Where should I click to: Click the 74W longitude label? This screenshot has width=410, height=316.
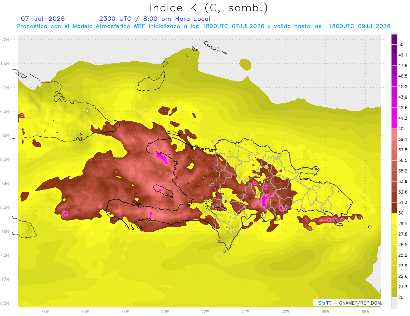point(125,311)
